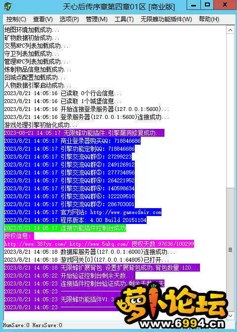The height and width of the screenshot is (332, 237).
Task: Select the line 游戏网关[0](127.0.0.1:64805)已打开
Action: click(x=86, y=260)
